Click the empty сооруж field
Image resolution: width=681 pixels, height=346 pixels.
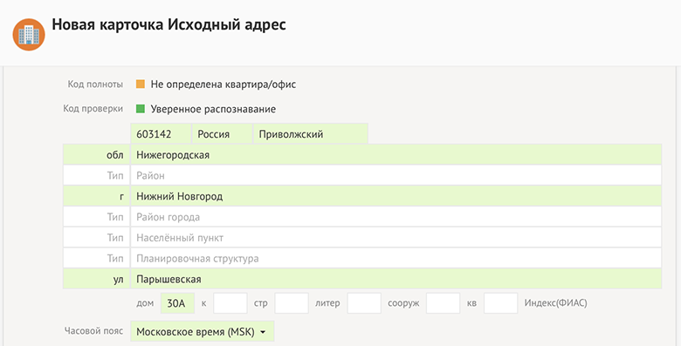pyautogui.click(x=443, y=303)
